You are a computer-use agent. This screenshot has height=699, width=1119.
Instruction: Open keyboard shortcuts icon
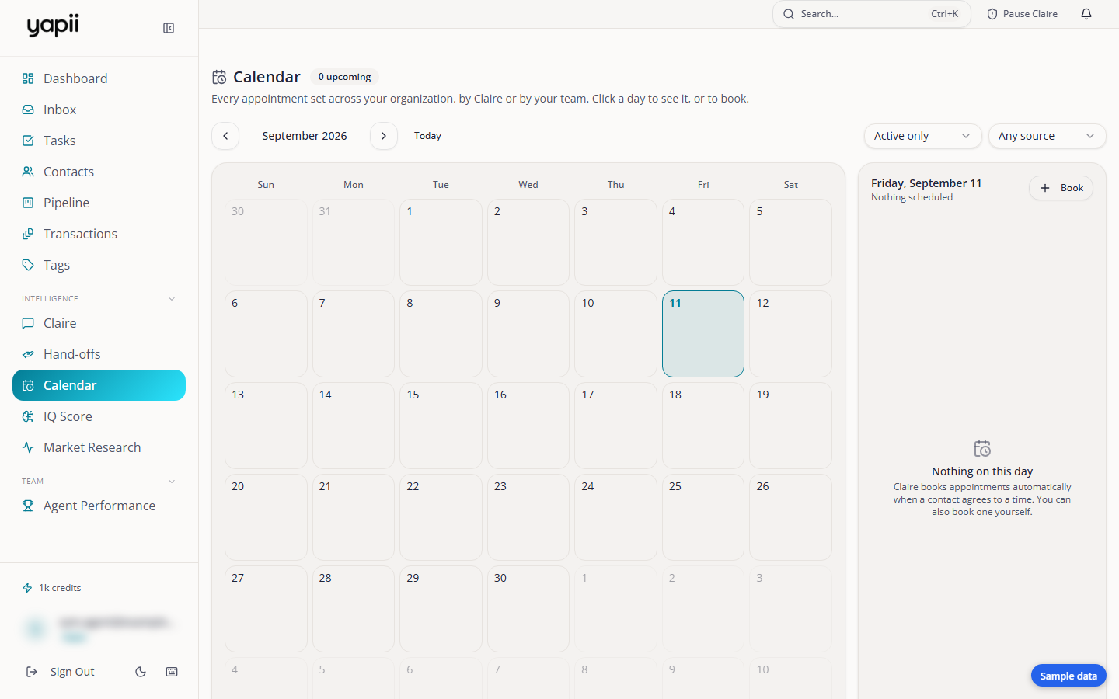tap(172, 672)
